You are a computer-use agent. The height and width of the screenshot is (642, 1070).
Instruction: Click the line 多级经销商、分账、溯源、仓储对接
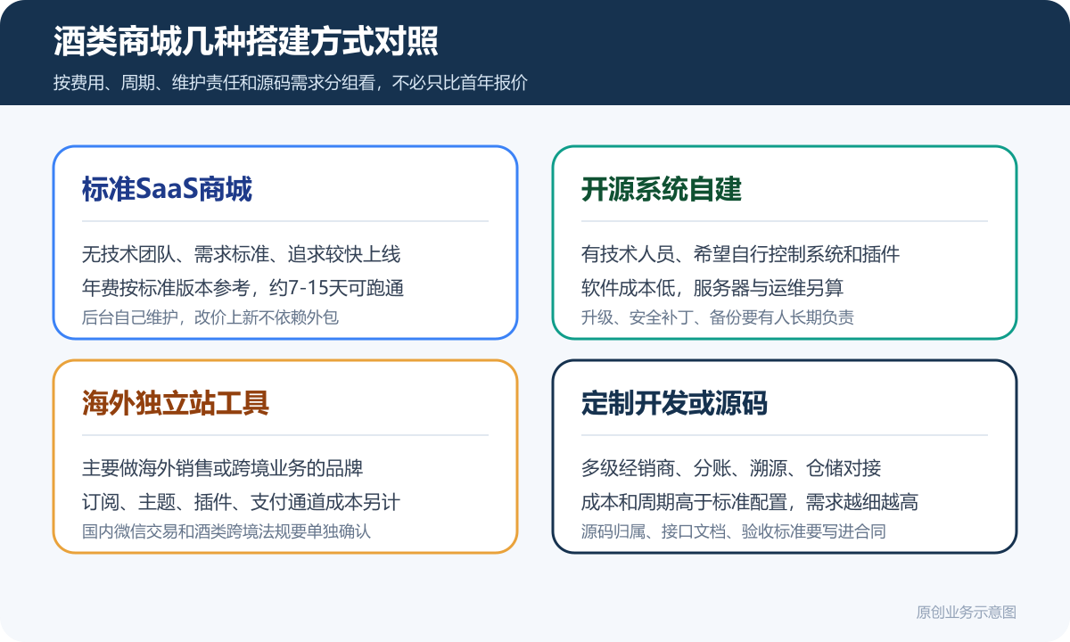[x=731, y=468]
